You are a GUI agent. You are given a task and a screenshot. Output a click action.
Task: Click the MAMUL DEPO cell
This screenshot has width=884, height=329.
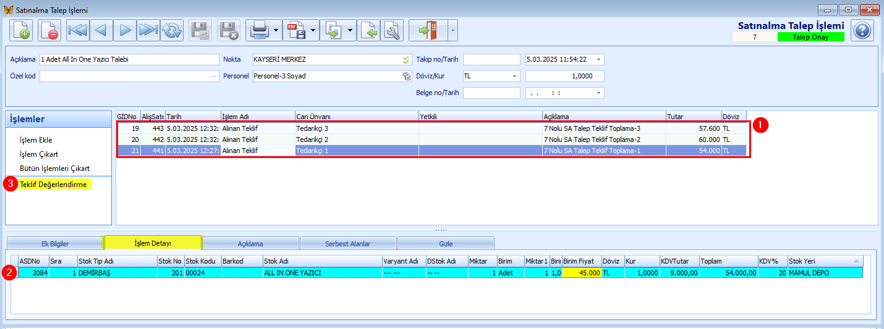(825, 272)
